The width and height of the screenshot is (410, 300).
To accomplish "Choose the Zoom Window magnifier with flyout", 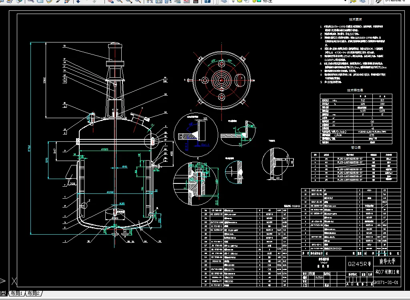I will 129,1.
